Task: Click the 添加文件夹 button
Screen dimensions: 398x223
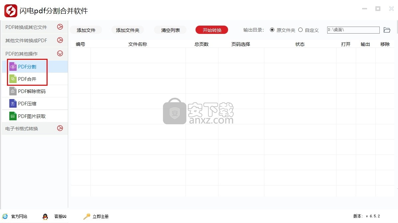Action: tap(127, 30)
